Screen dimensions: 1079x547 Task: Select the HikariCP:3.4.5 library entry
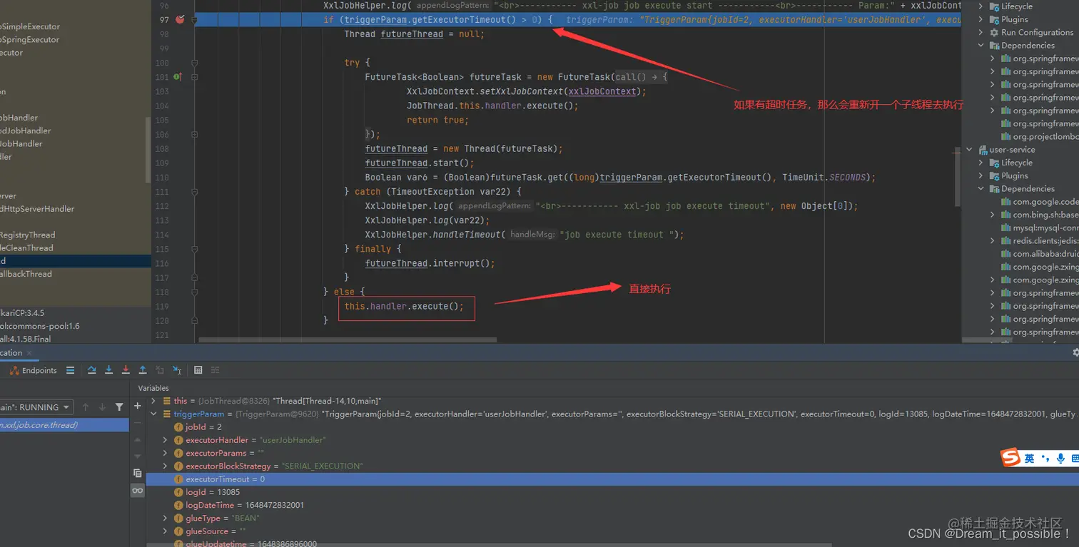(x=22, y=313)
